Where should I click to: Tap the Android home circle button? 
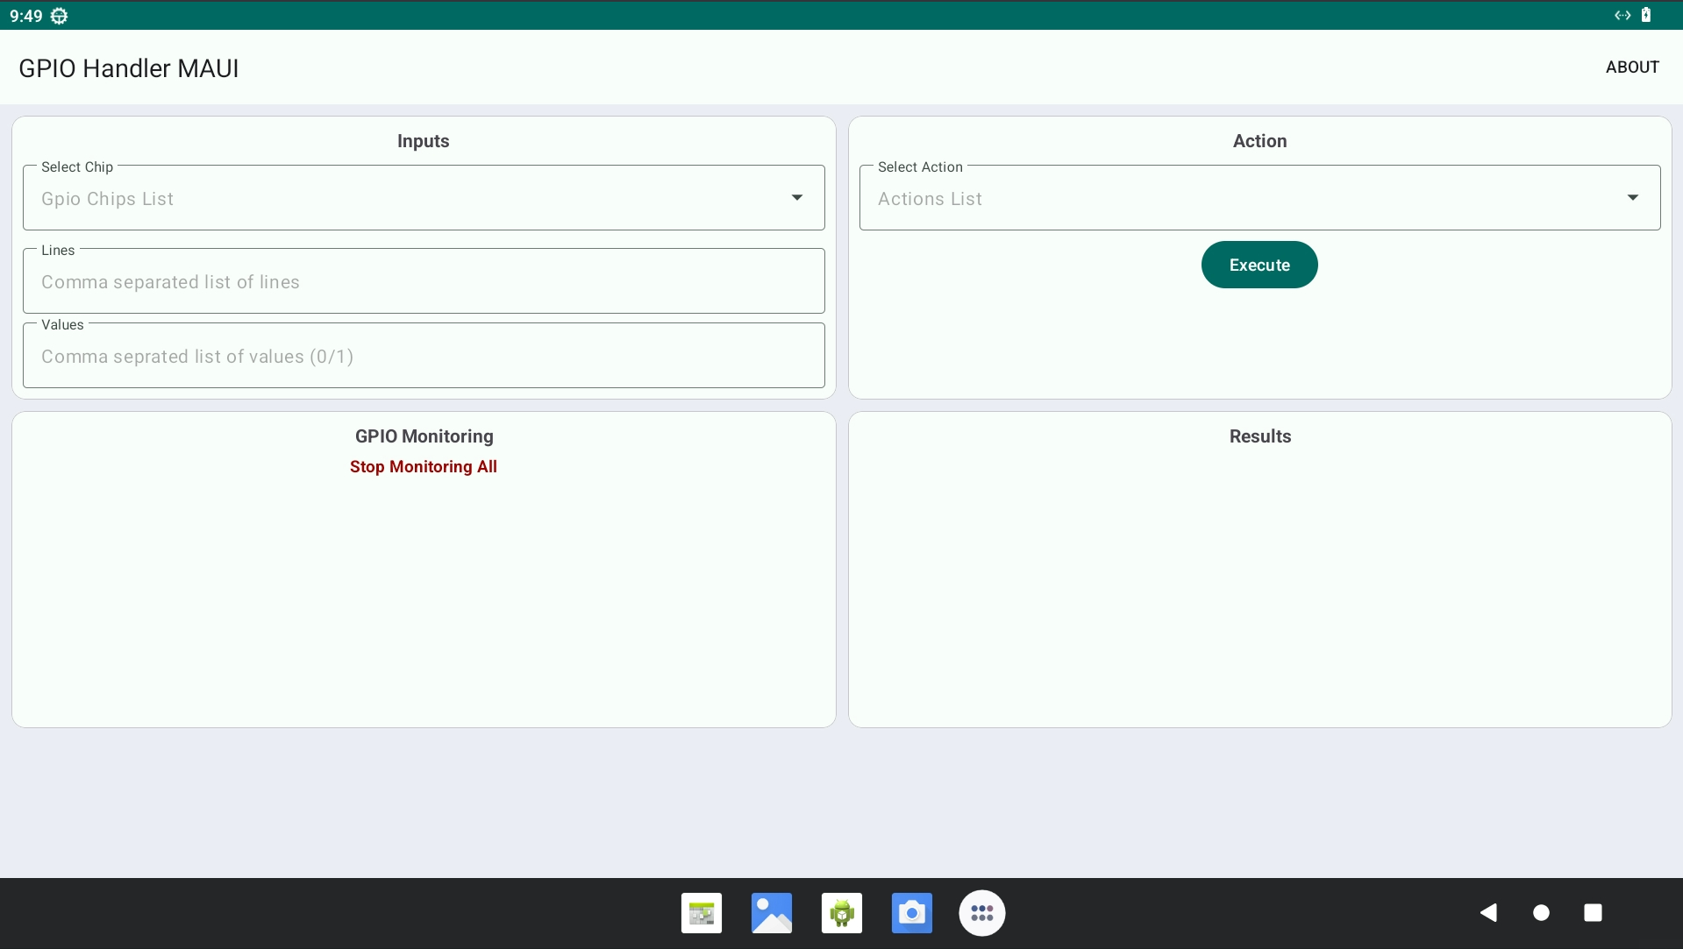(1541, 913)
